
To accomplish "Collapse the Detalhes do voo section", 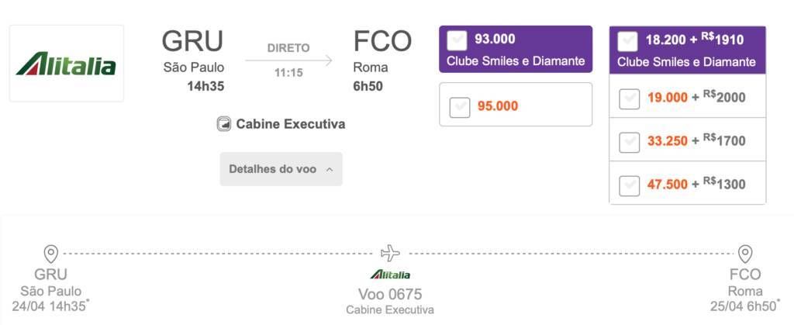I will click(x=281, y=169).
